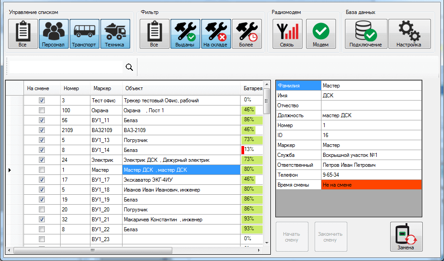444x261 pixels.
Task: Click the Более overdue filter icon
Action: [x=246, y=34]
